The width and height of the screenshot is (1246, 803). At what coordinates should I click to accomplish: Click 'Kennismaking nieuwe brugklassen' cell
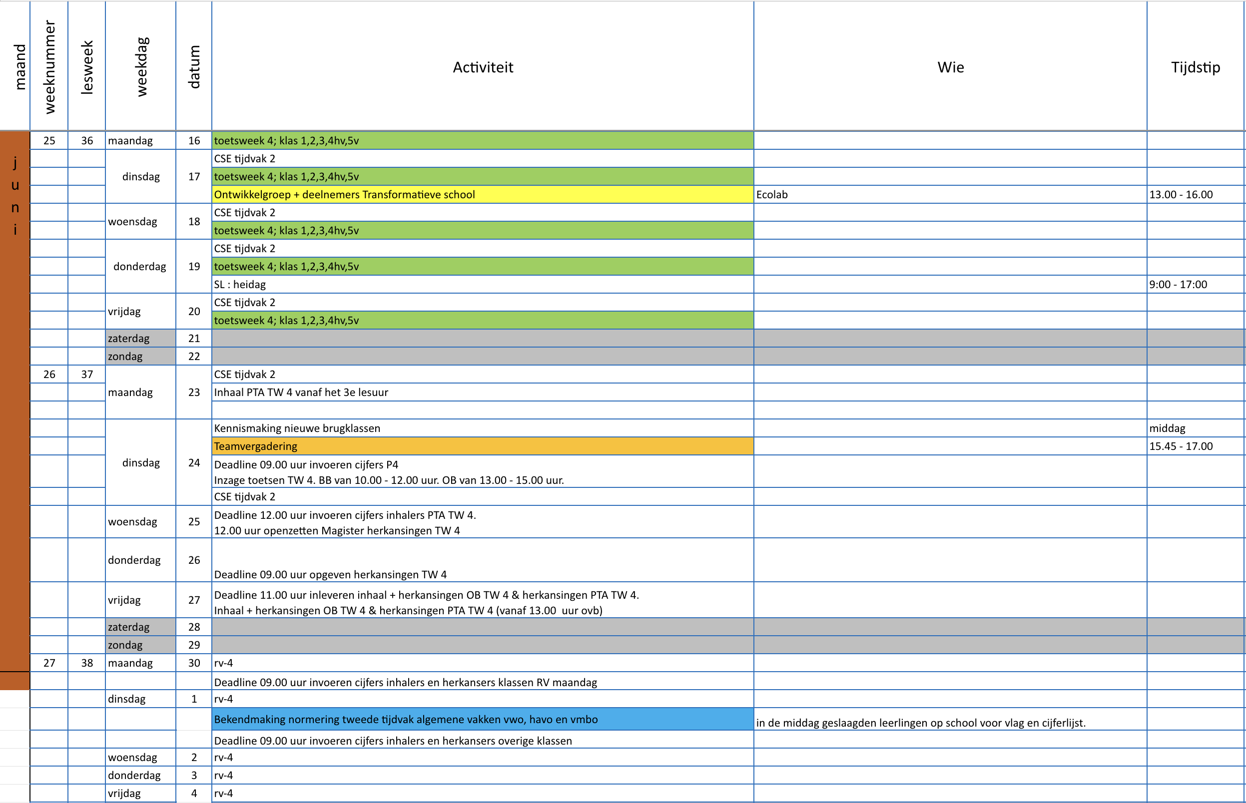[x=483, y=428]
